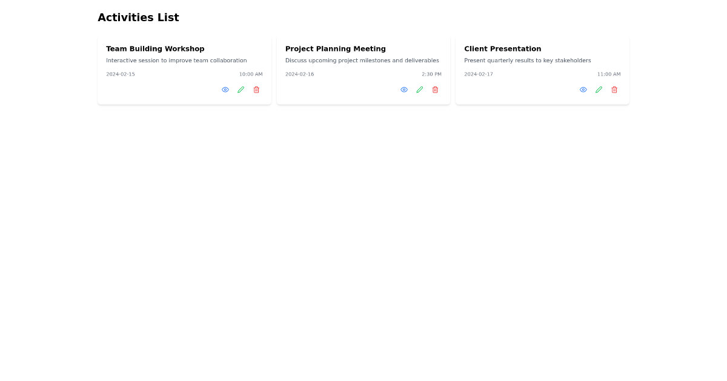The width and height of the screenshot is (727, 381).
Task: Open the Client Presentation card
Action: click(x=542, y=70)
